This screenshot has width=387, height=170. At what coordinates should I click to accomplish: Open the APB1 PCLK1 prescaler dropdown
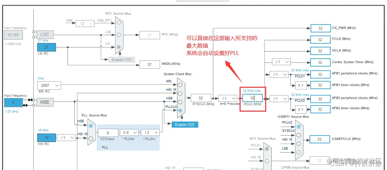tap(279, 74)
